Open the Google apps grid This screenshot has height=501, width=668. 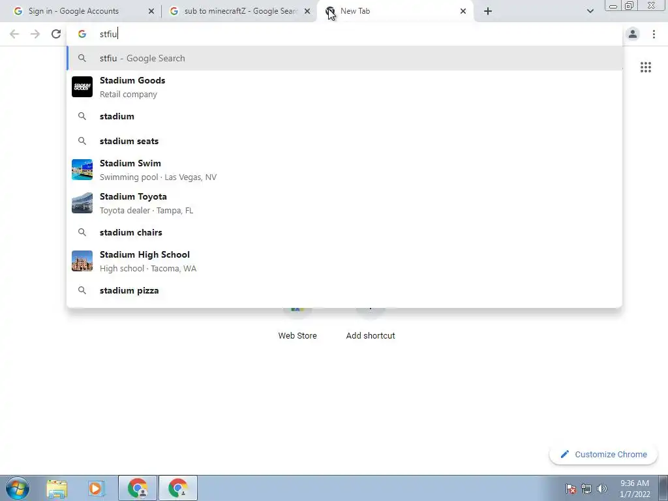[646, 67]
